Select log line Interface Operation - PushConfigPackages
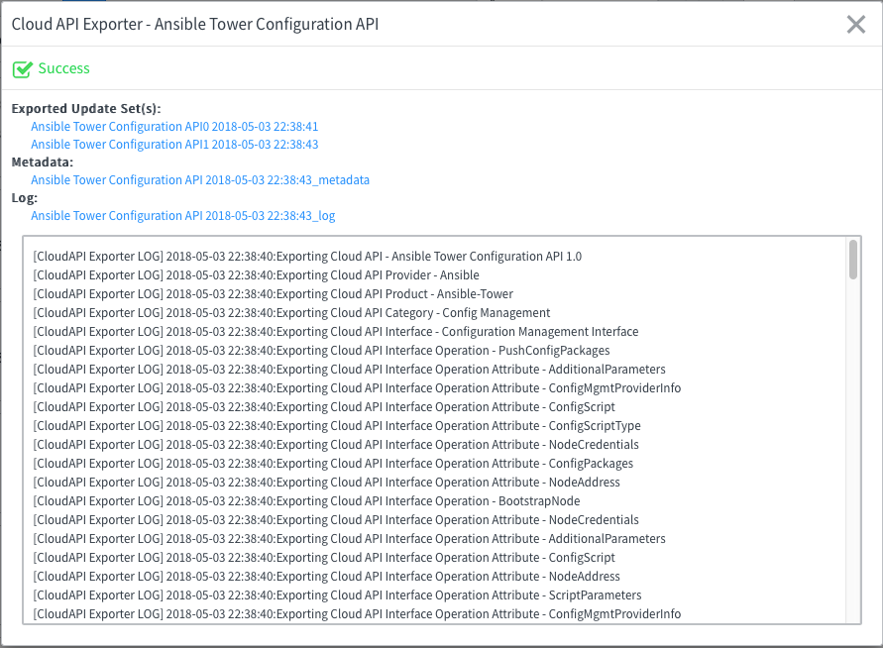The height and width of the screenshot is (648, 883). point(321,351)
